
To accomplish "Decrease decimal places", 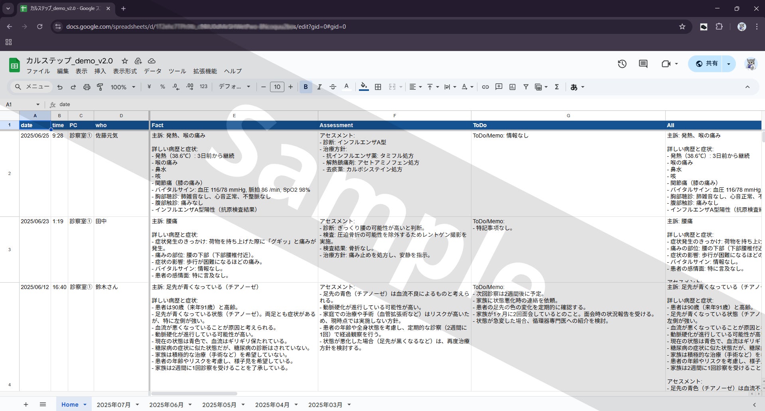I will (176, 87).
